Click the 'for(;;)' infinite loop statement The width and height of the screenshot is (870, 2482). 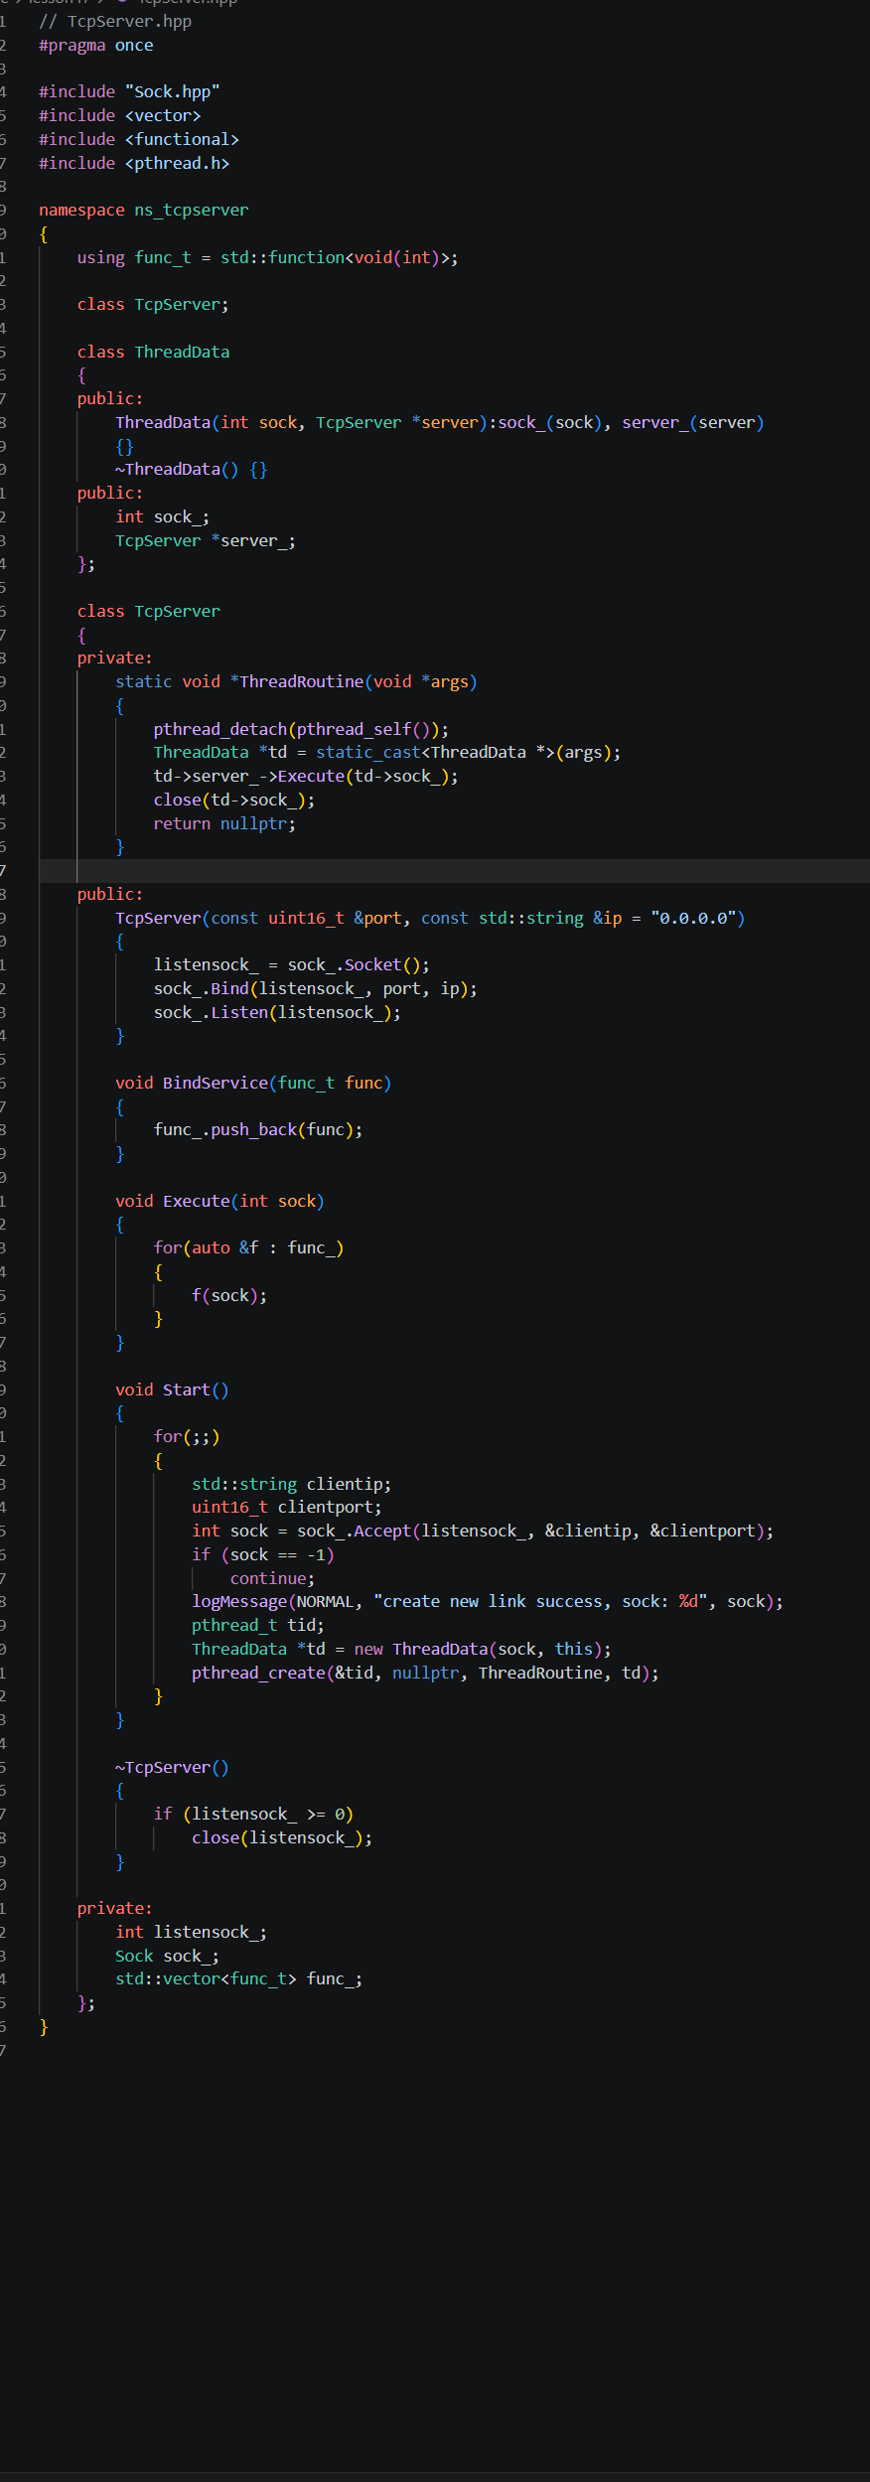point(187,1437)
